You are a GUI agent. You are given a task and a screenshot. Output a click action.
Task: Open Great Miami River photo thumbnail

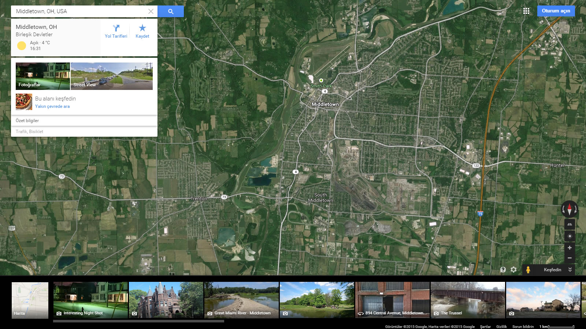[241, 300]
